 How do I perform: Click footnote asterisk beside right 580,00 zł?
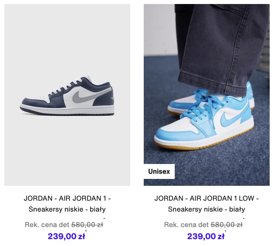244,219
